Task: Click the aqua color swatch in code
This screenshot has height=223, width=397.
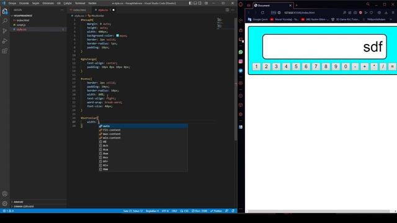Action: (x=117, y=36)
